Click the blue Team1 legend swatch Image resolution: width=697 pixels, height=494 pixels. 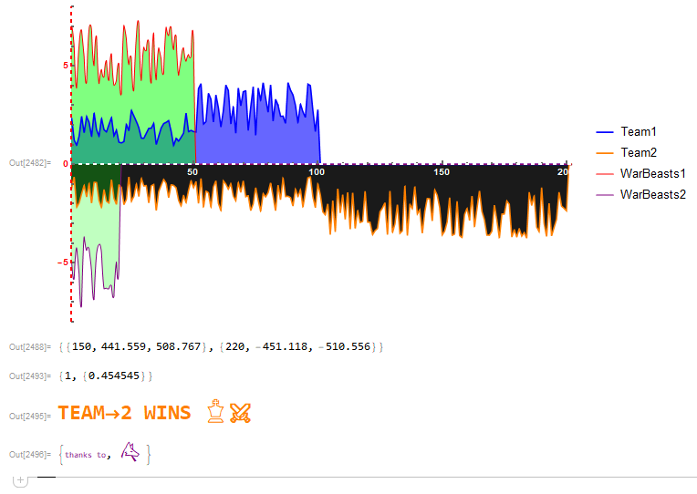pos(605,132)
